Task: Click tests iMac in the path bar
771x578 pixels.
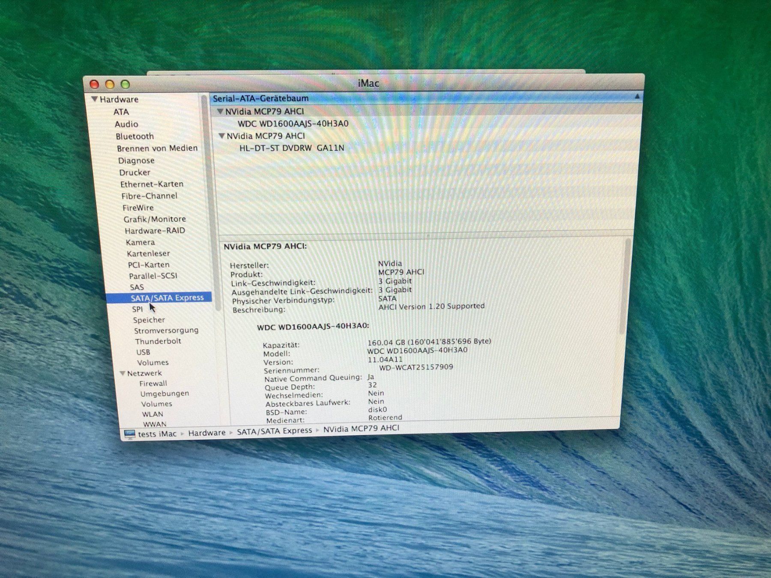Action: point(157,434)
